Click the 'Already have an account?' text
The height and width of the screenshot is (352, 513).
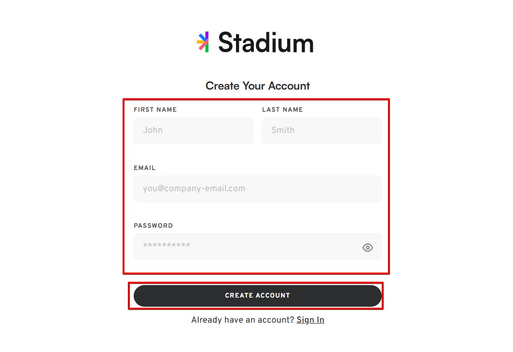click(x=243, y=320)
